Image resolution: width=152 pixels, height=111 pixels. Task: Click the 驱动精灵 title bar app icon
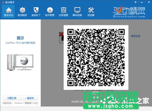(x=3, y=2)
